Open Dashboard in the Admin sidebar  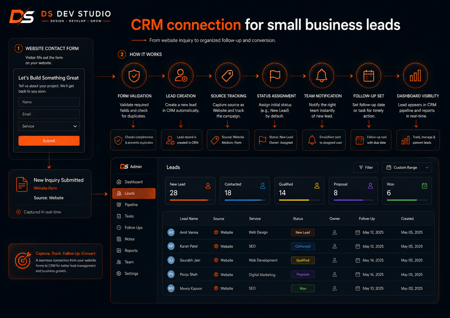pos(134,182)
